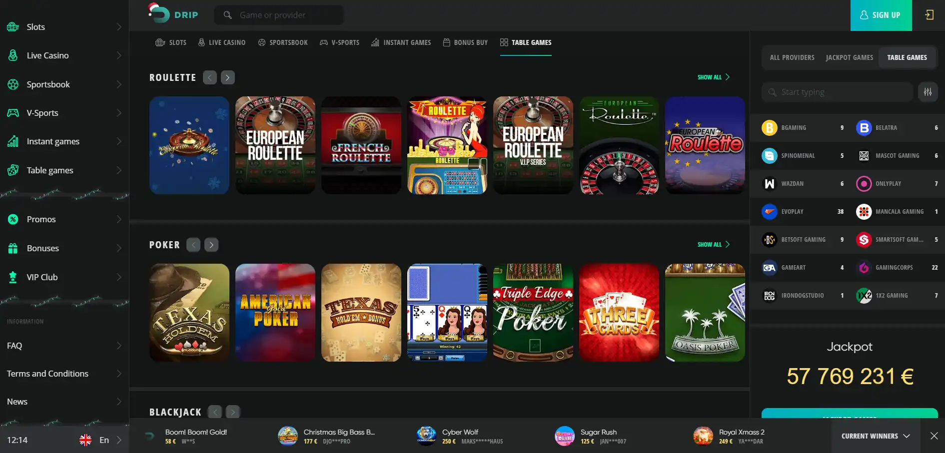This screenshot has width=945, height=453.
Task: Open the provider filter settings icon
Action: click(928, 92)
